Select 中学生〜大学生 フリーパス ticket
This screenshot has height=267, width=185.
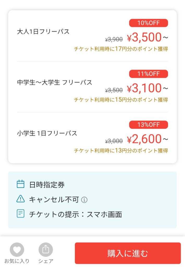click(54, 83)
